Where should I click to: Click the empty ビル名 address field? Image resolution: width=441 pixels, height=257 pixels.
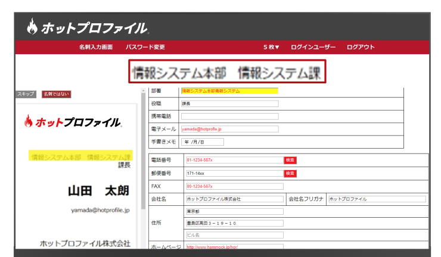coord(234,235)
